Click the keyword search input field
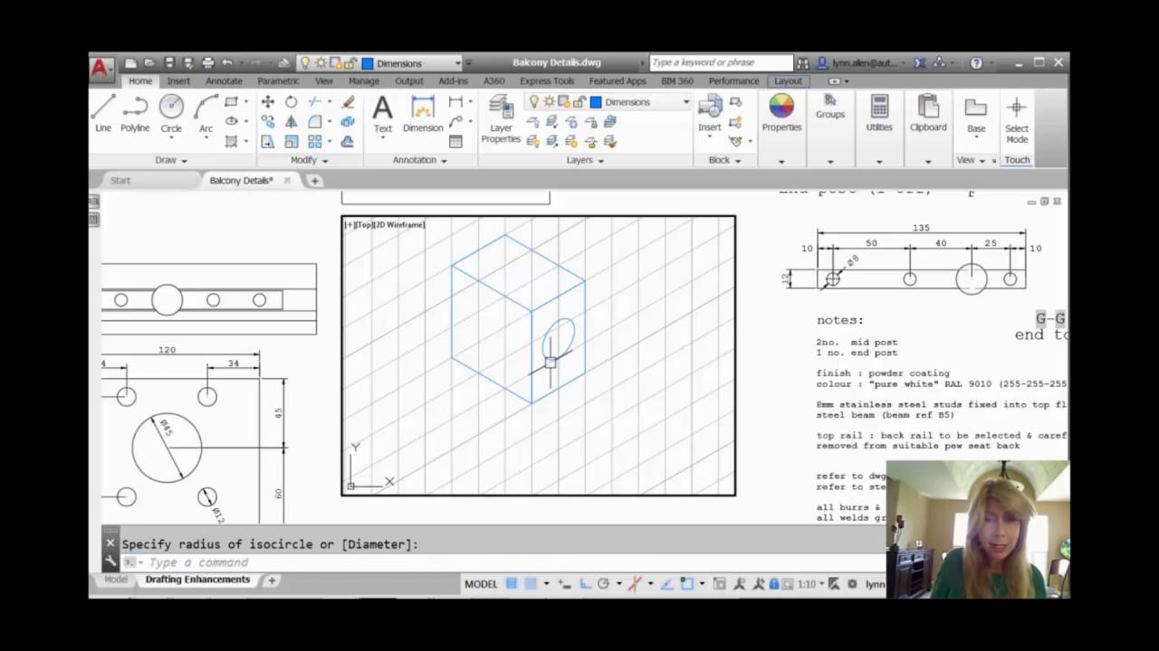The width and height of the screenshot is (1159, 651). pyautogui.click(x=721, y=62)
